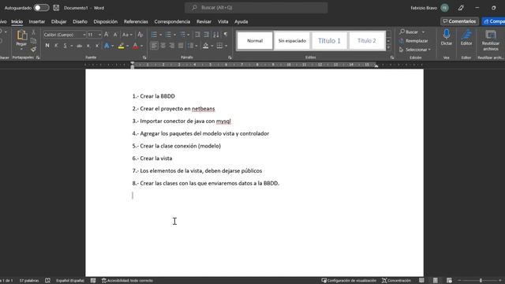Open the Dibujar tab
The height and width of the screenshot is (284, 505).
(58, 21)
